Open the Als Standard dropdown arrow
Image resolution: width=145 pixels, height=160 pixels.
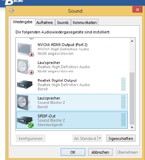pos(100,138)
